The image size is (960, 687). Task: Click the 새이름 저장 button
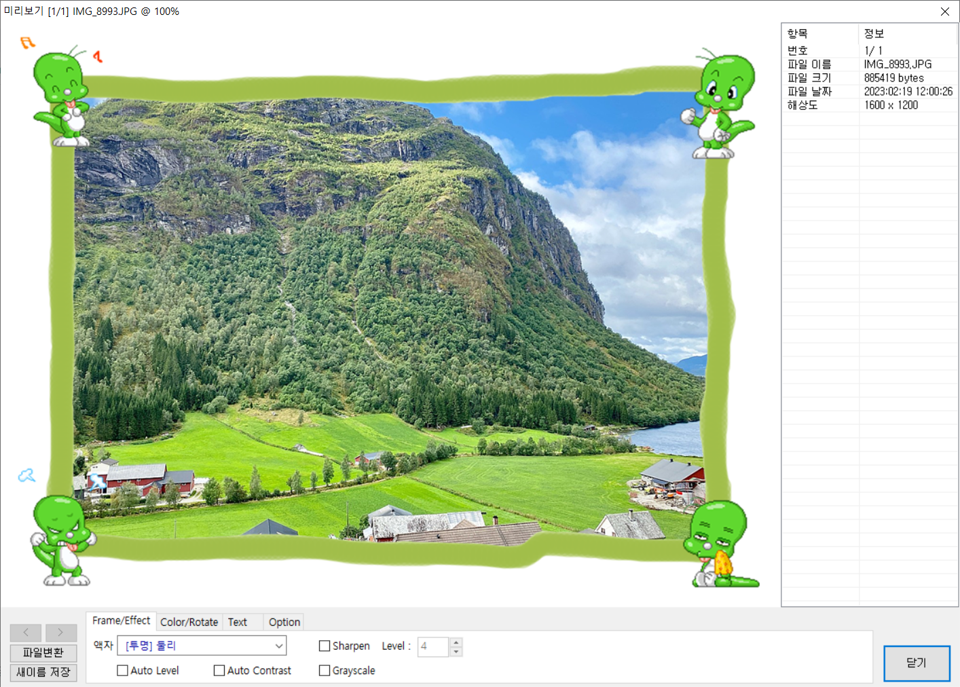coord(43,672)
